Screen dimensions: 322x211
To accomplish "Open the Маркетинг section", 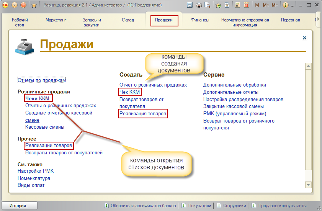I will 56,20.
